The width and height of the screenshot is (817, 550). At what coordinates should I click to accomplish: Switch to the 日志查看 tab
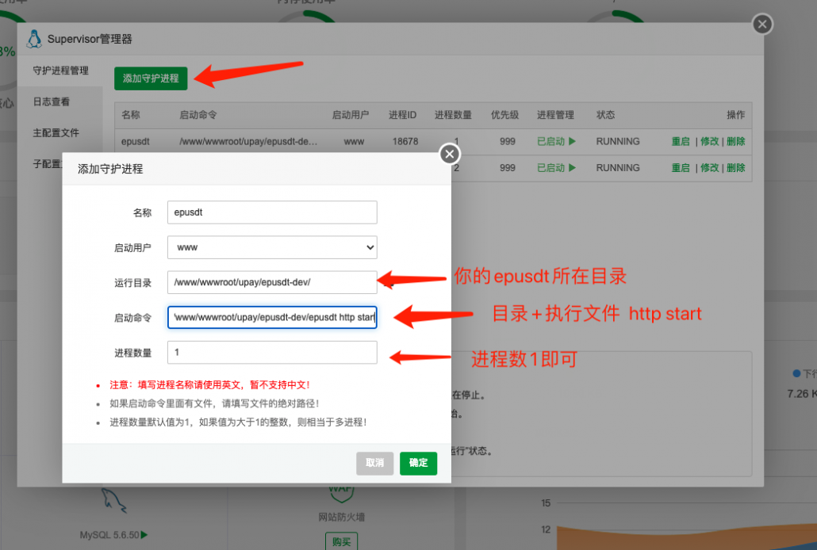[59, 101]
